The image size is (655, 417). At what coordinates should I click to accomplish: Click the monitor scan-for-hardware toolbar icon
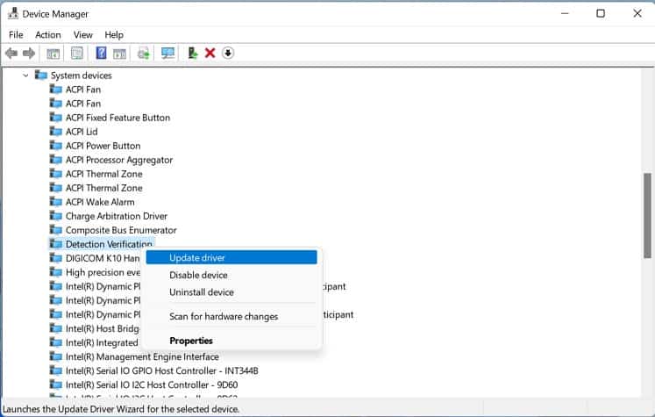[x=168, y=54]
